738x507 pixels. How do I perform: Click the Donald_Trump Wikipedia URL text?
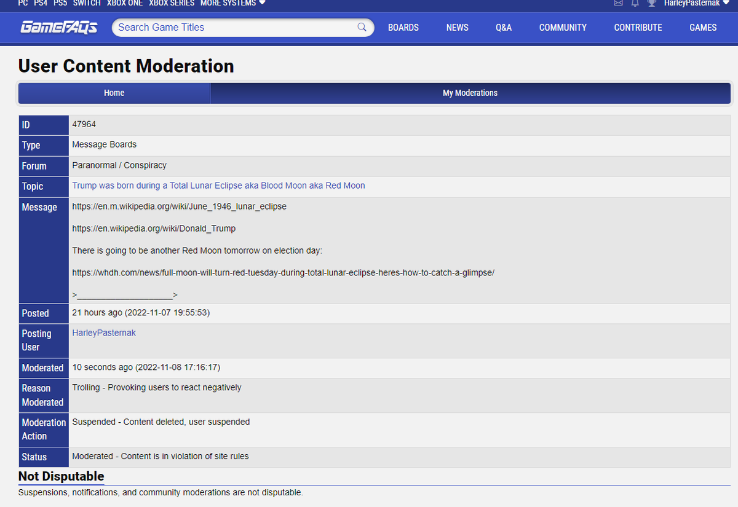click(x=154, y=229)
